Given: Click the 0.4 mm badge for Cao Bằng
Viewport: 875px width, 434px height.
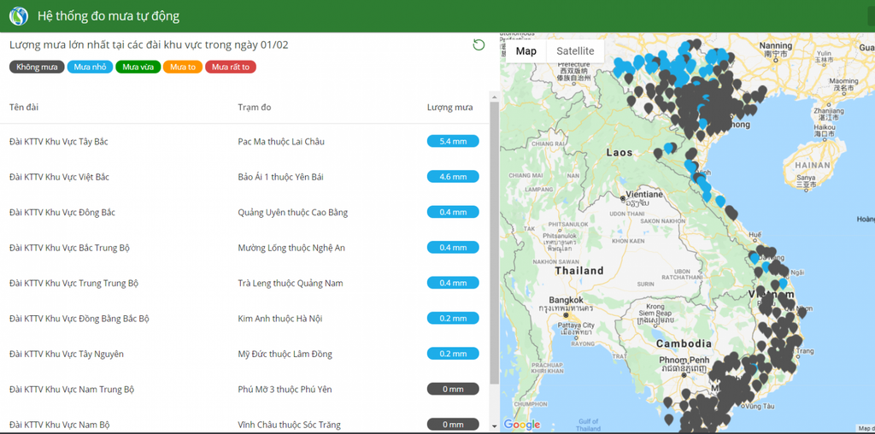Looking at the screenshot, I should [453, 212].
